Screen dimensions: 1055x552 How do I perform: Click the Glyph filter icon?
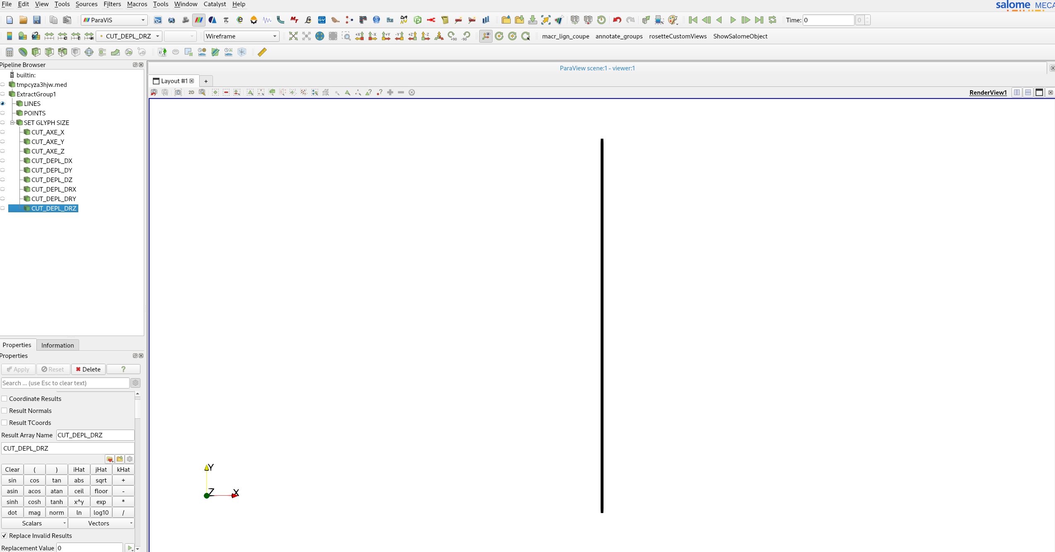(x=89, y=52)
